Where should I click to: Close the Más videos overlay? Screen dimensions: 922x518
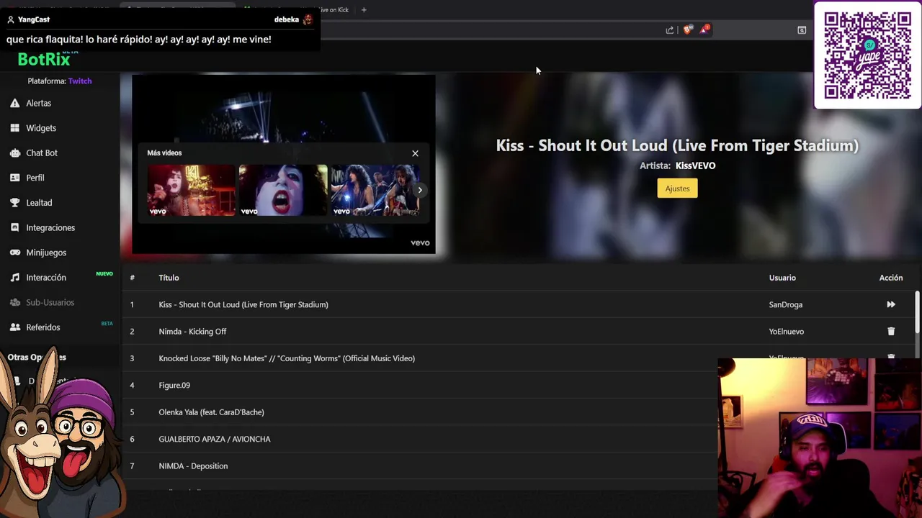(x=415, y=153)
